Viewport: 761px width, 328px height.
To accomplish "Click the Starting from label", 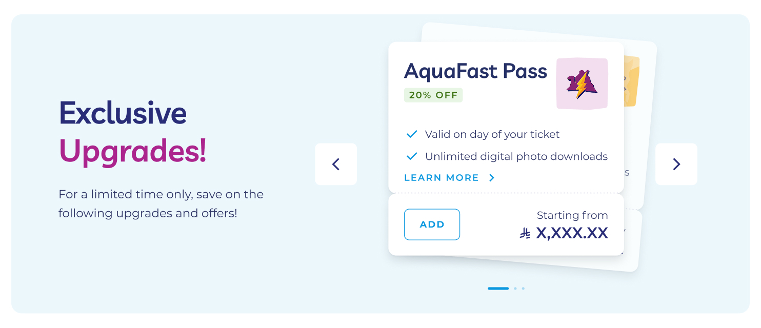I will point(572,215).
